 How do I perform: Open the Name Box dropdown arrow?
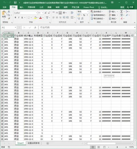click(15, 27)
